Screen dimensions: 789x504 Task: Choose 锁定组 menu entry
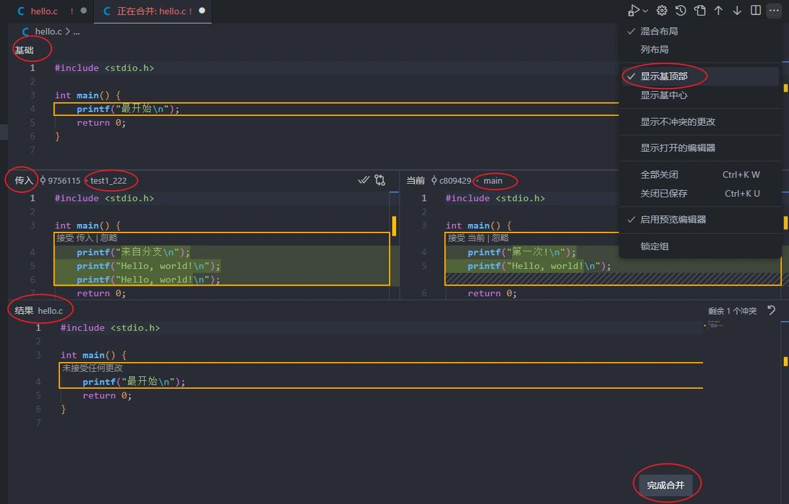[x=700, y=246]
